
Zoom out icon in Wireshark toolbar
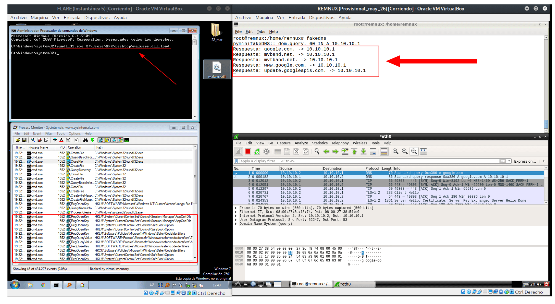pyautogui.click(x=405, y=152)
